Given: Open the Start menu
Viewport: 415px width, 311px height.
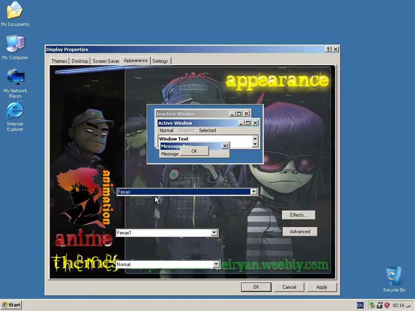Looking at the screenshot, I should coord(11,305).
